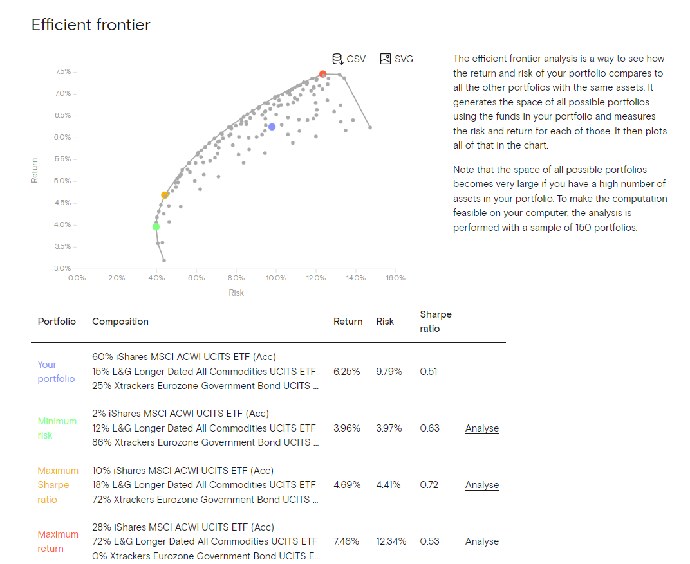
Task: Click the CSV database download icon
Action: (x=338, y=59)
